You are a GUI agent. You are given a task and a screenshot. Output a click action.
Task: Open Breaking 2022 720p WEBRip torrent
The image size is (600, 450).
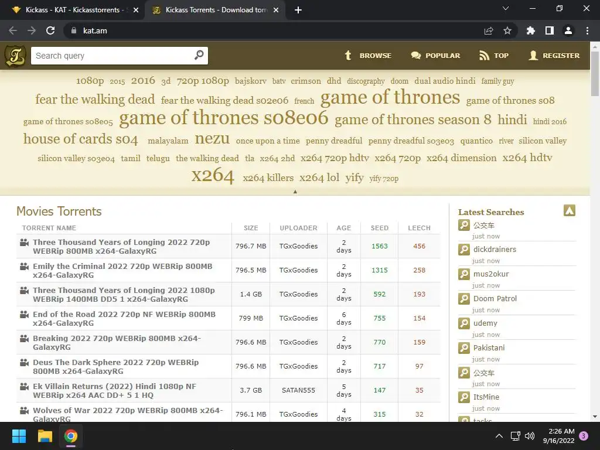point(117,343)
